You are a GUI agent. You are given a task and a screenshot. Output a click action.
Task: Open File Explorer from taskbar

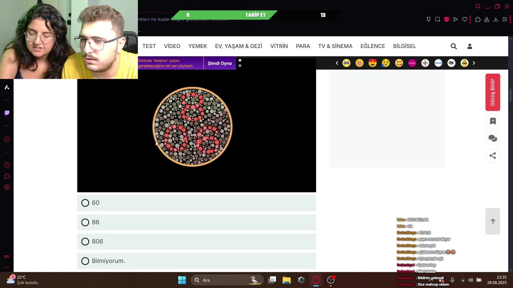point(287,280)
